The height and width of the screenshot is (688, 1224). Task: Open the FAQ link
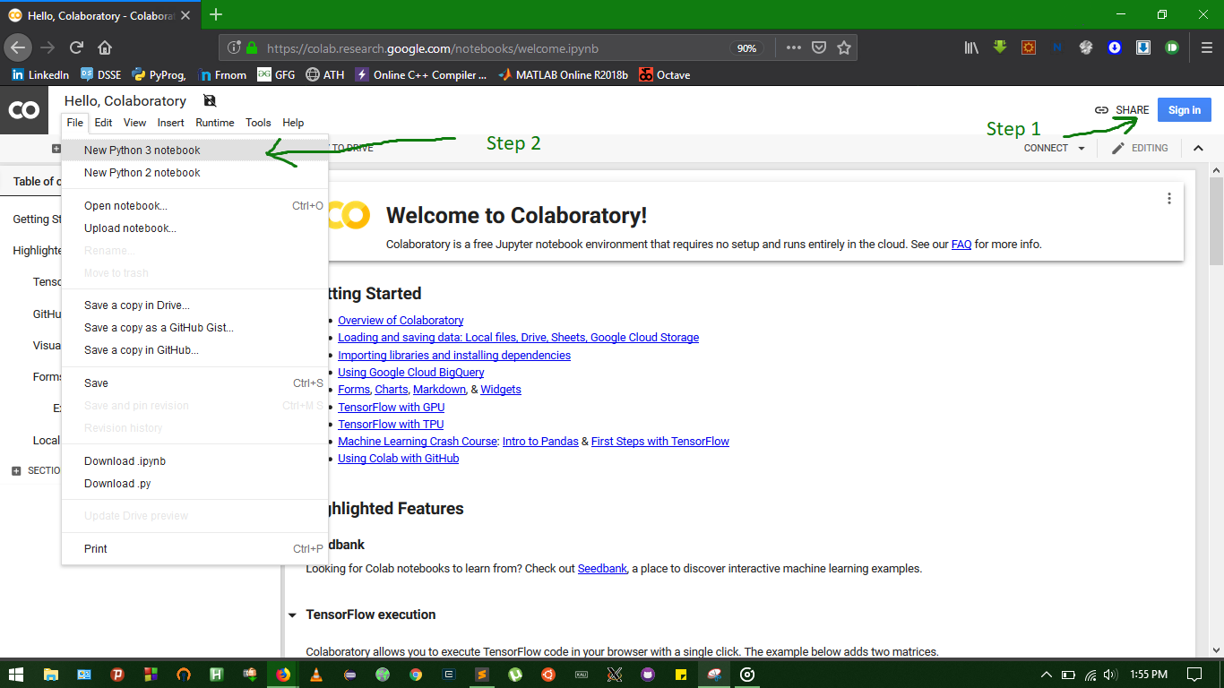click(961, 245)
